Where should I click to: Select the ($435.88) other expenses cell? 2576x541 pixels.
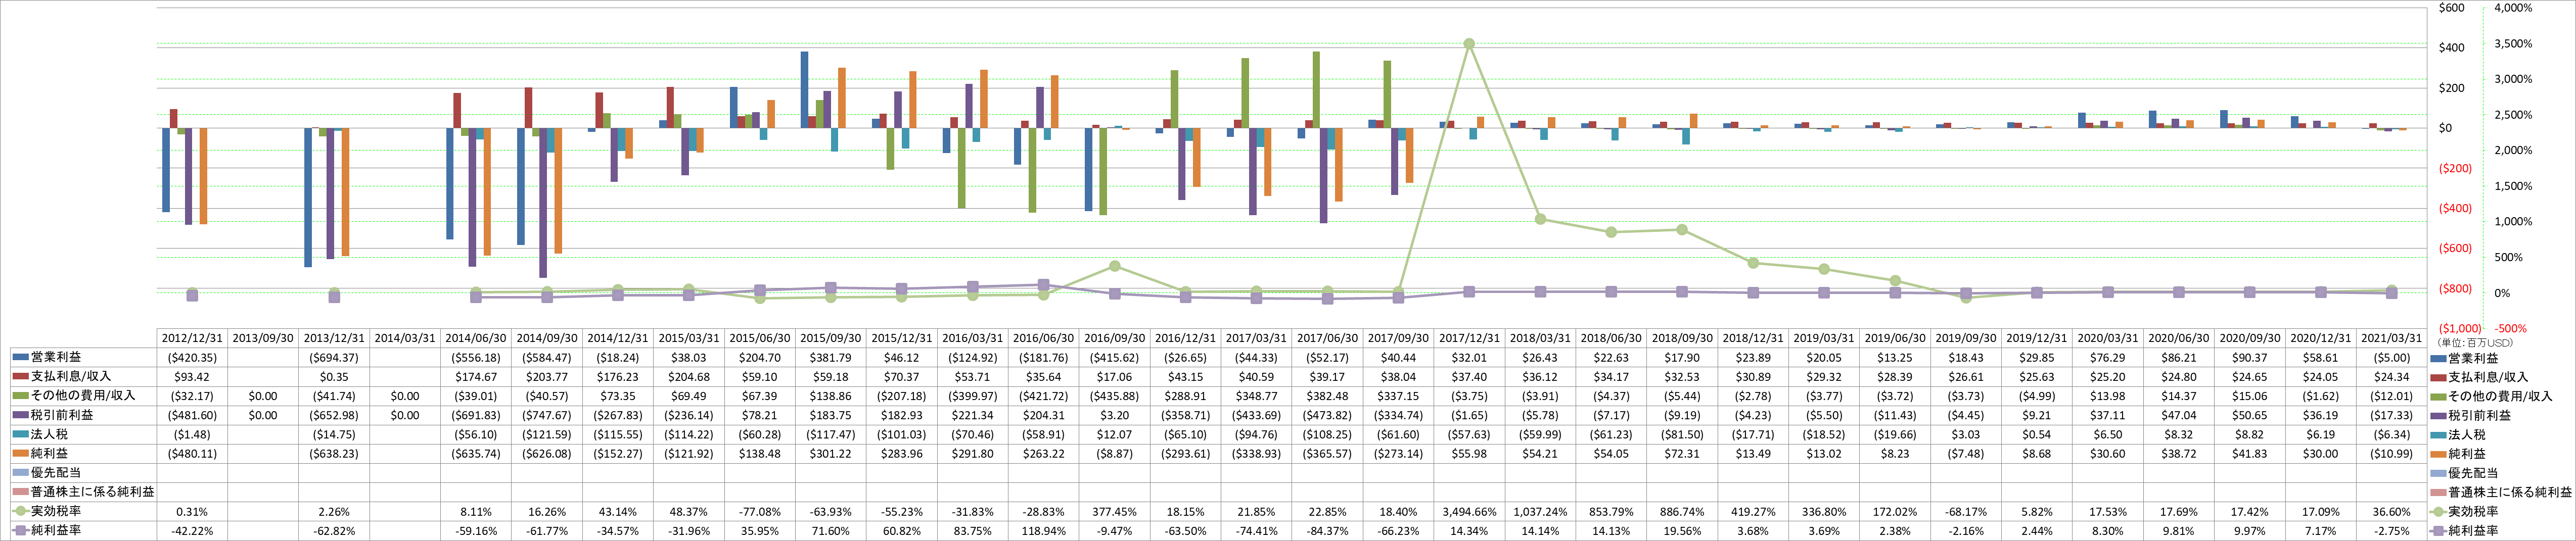point(1114,395)
